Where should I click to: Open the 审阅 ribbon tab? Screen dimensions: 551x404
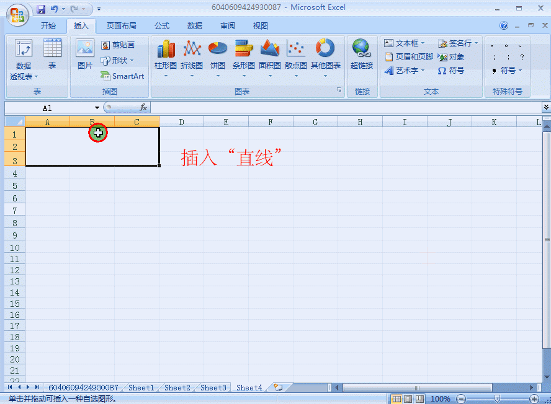point(227,25)
